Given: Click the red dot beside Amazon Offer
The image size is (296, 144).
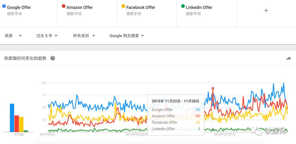Looking at the screenshot, I should click(x=64, y=6).
